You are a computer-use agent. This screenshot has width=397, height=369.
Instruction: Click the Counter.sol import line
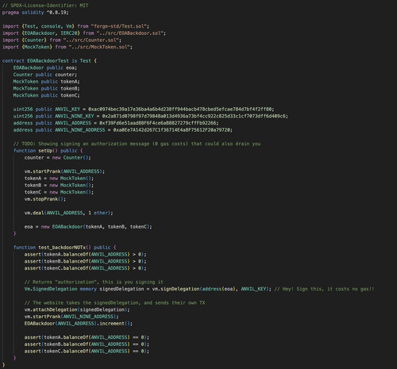[x=62, y=40]
